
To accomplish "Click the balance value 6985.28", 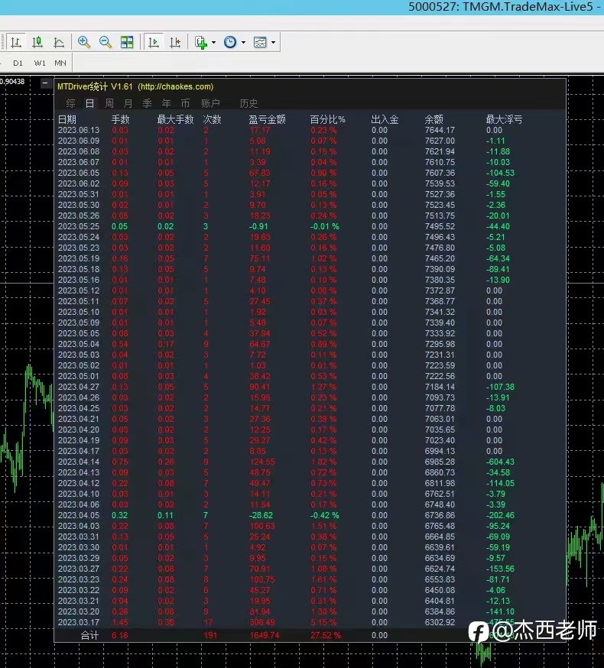I will point(440,462).
